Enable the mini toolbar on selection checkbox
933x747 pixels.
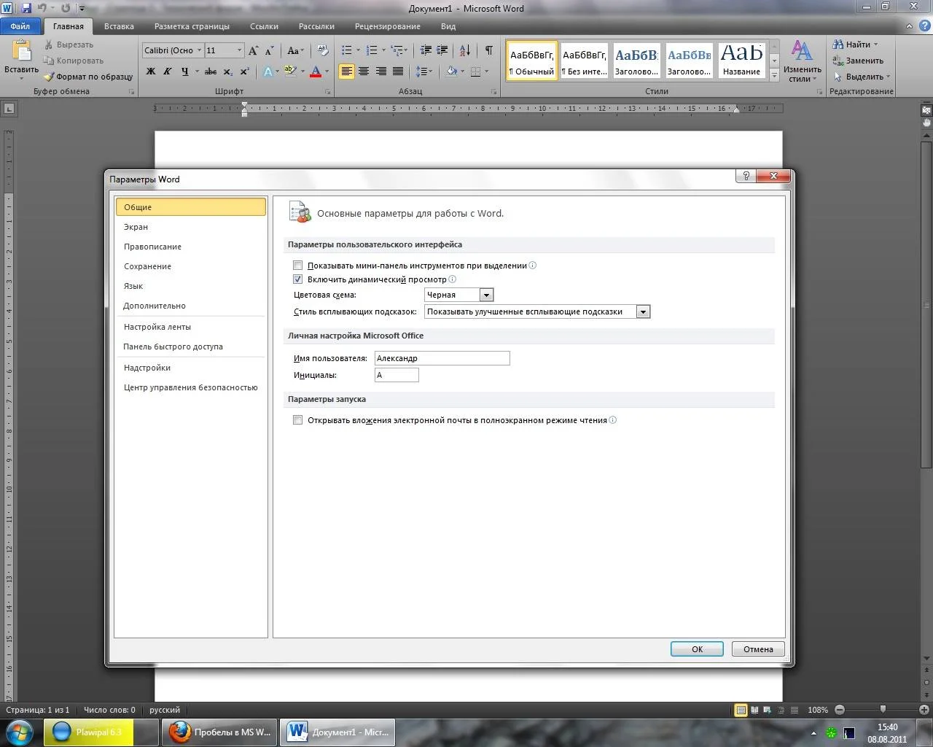tap(297, 266)
